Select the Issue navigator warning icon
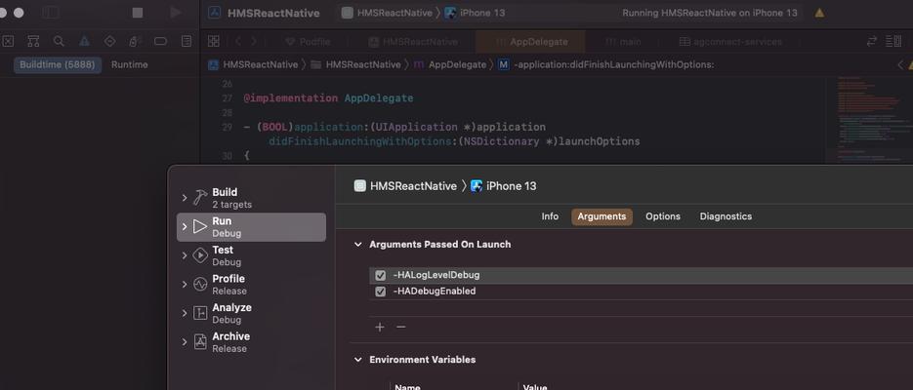913x390 pixels. [x=84, y=41]
